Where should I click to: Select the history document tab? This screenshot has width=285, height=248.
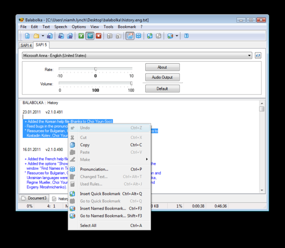click(60, 199)
